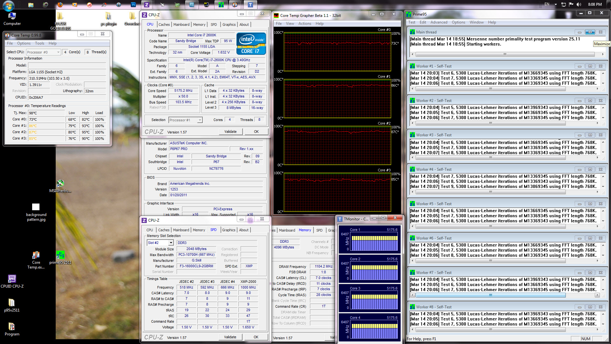Image resolution: width=611 pixels, height=344 pixels.
Task: Click the volume icon in system tray
Action: [579, 4]
